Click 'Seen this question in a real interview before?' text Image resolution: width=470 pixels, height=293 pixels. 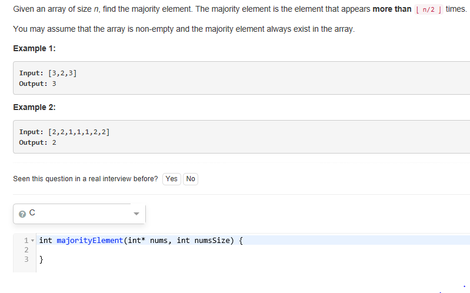[85, 179]
